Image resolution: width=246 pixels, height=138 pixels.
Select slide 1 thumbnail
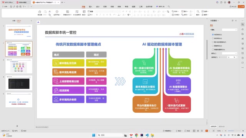coord(19,32)
